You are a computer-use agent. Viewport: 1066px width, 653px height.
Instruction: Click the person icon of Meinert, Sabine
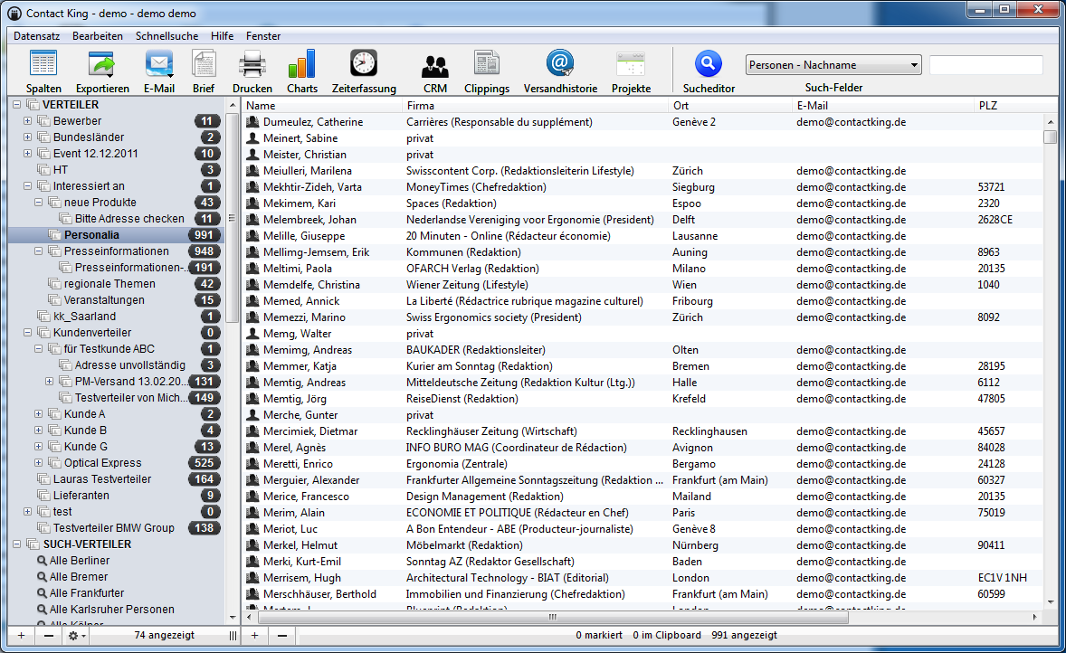[x=252, y=138]
